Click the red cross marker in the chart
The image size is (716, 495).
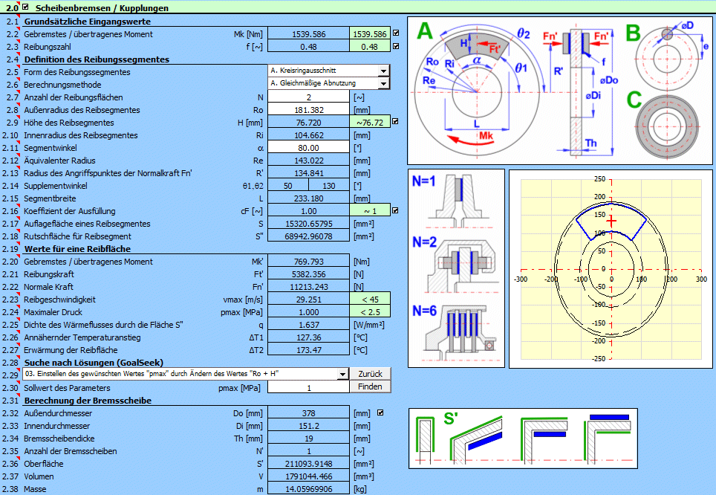point(611,221)
